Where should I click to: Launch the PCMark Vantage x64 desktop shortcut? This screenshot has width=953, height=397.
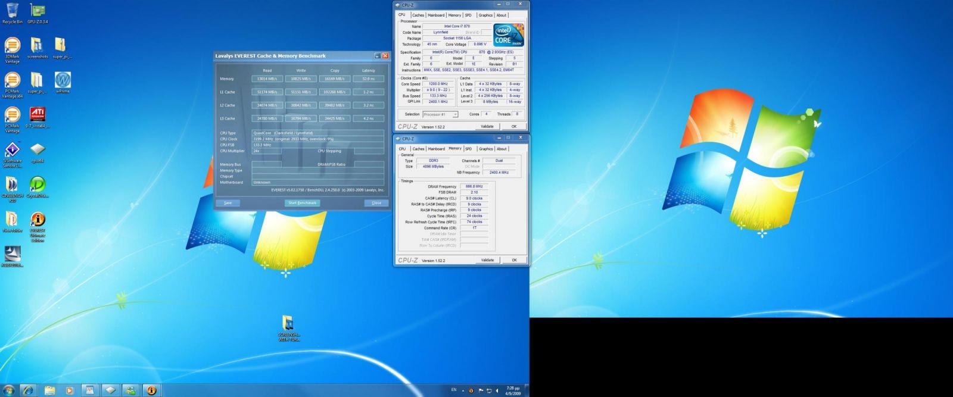[x=12, y=85]
